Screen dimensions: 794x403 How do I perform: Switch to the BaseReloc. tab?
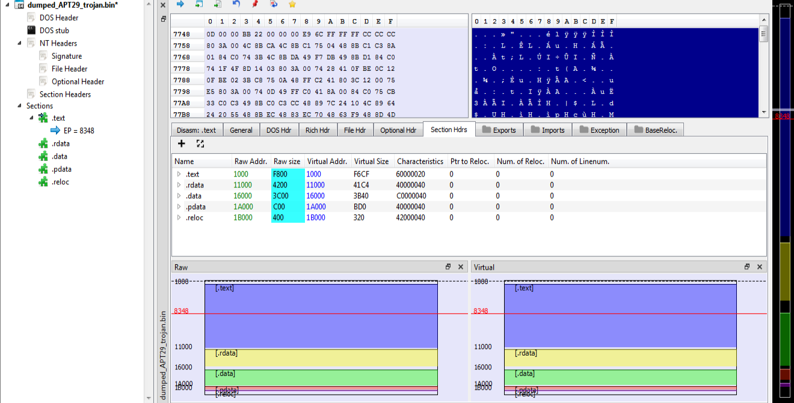pos(656,130)
